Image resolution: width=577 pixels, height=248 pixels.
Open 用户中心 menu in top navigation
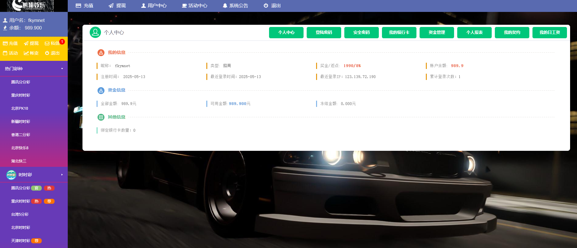click(x=154, y=6)
